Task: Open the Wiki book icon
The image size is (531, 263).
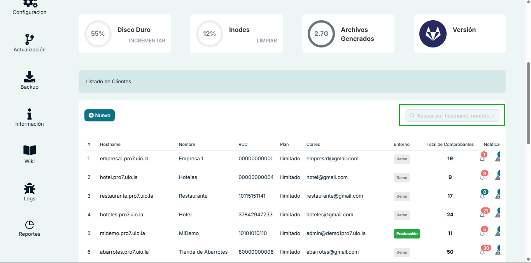Action: coord(30,151)
